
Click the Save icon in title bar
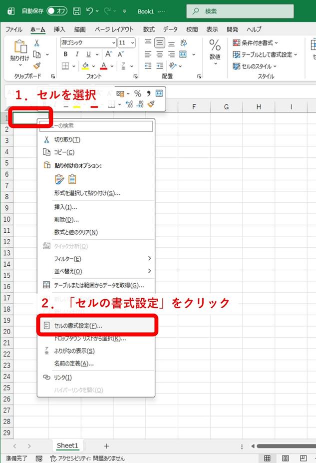click(77, 10)
